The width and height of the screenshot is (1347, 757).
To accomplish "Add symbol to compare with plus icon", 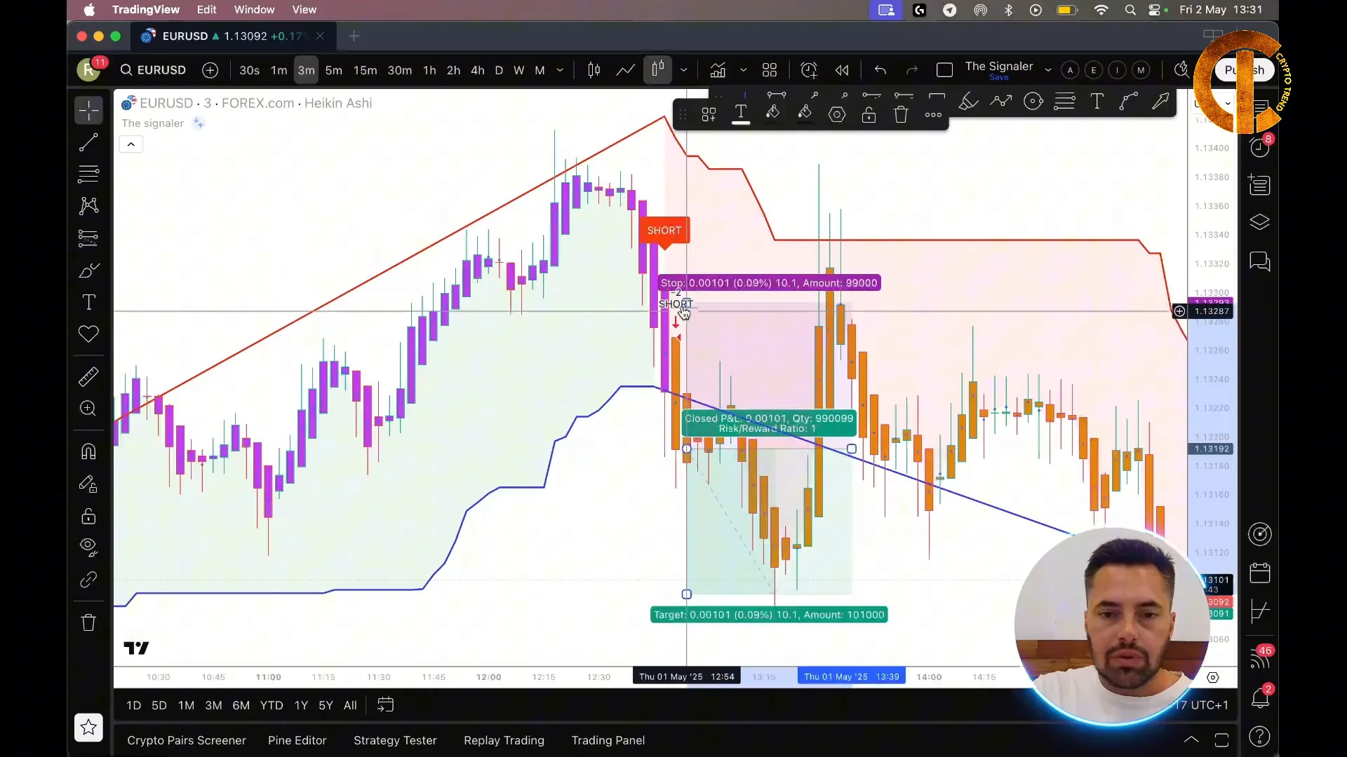I will (210, 70).
